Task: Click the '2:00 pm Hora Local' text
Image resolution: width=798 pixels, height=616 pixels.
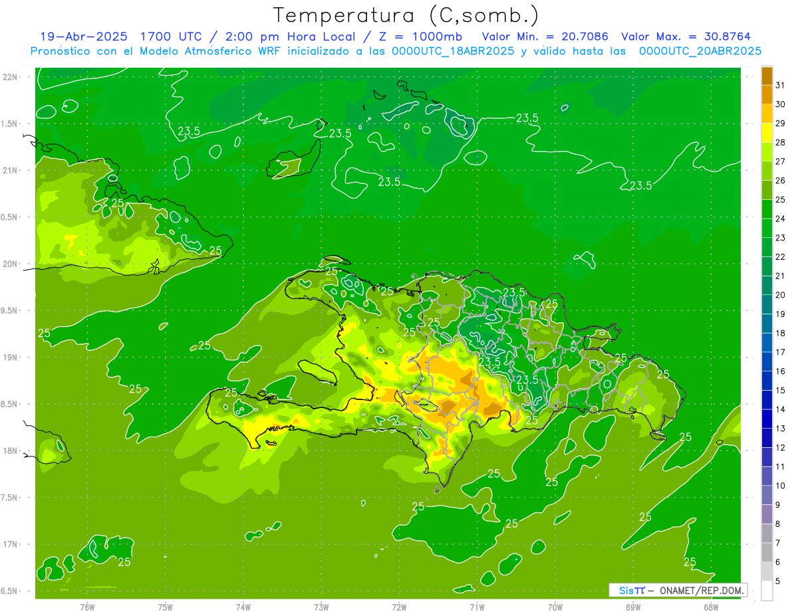Action: [293, 37]
